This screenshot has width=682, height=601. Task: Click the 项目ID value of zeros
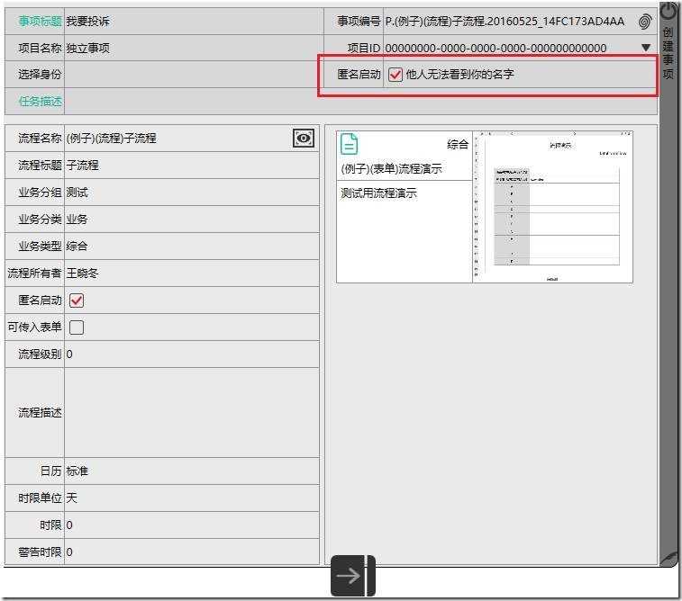coord(496,49)
